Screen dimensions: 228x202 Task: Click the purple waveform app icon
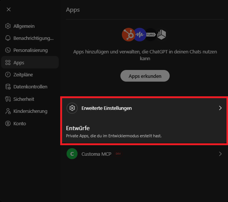[x=140, y=35]
